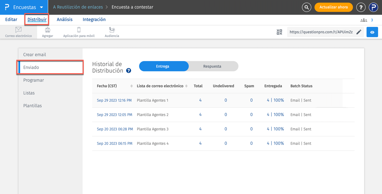Viewport: 382px width, 194px height.
Task: Preview survey with the eye button
Action: (x=372, y=32)
